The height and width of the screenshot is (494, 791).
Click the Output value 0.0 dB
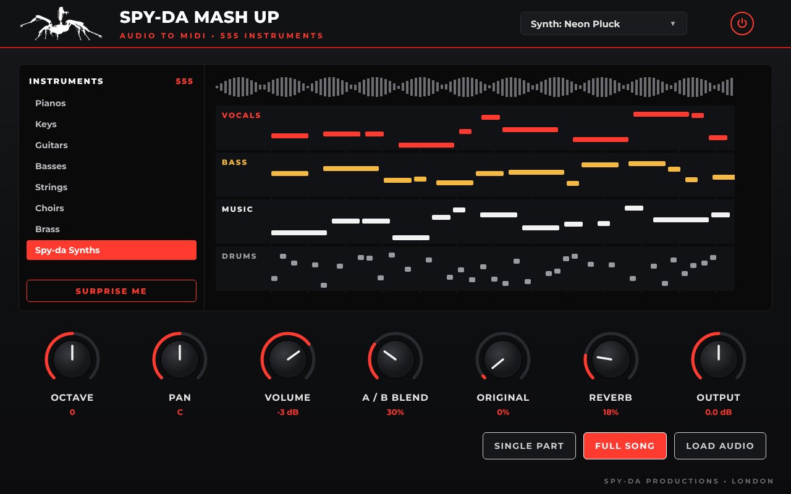coord(719,412)
